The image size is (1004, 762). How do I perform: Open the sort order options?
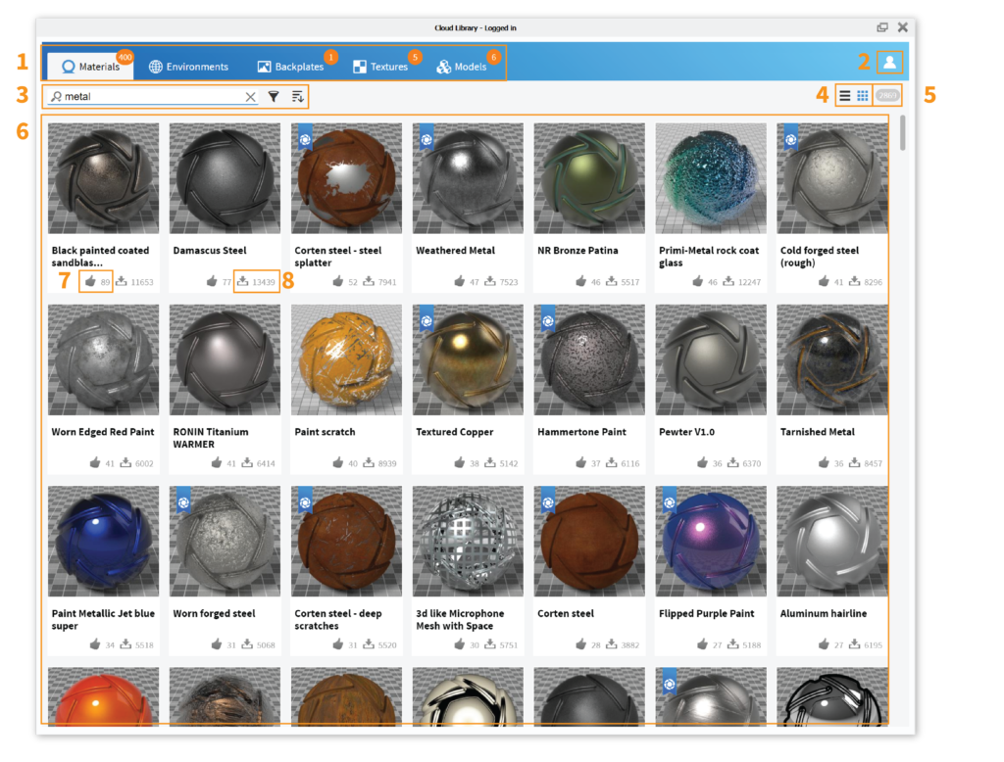[x=297, y=97]
